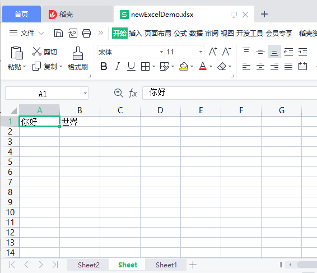Open the font name 宋体 dropdown
This screenshot has width=317, height=273.
[161, 52]
